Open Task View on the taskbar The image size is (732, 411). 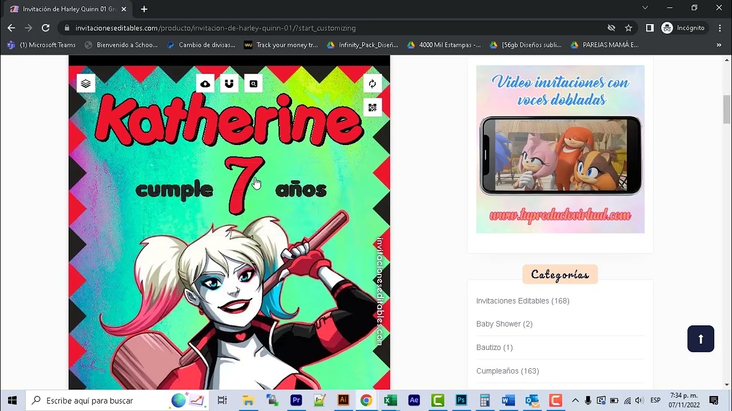click(222, 400)
